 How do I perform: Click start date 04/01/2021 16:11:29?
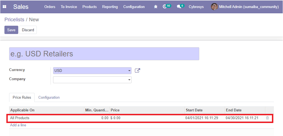[x=202, y=118]
